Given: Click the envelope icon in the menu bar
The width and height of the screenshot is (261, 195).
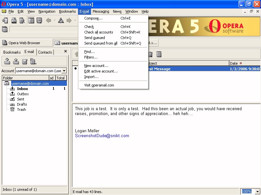Looking at the screenshot, I should tap(4, 11).
